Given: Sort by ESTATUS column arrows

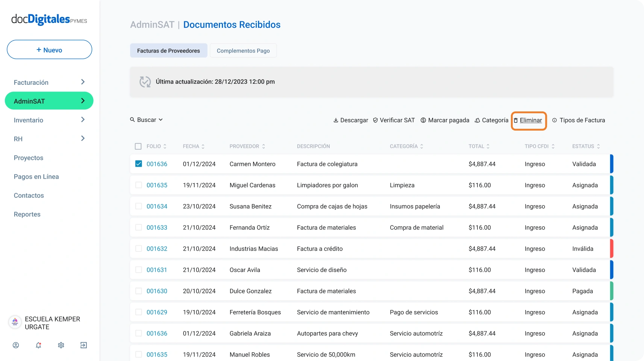Looking at the screenshot, I should click(598, 146).
